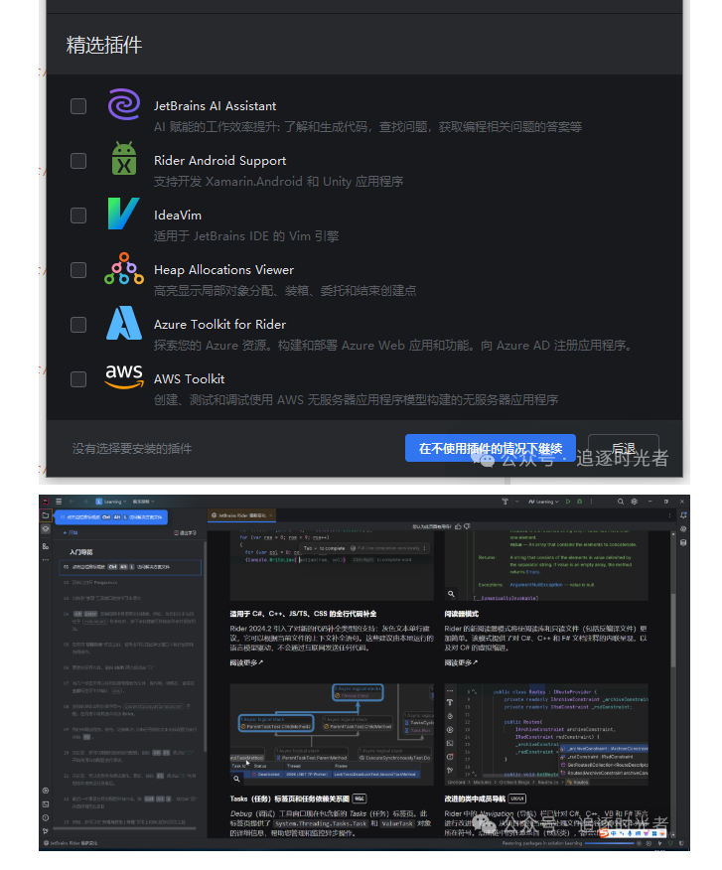Click 在不使用插件的情况下继续 button
This screenshot has width=722, height=870.
point(490,448)
